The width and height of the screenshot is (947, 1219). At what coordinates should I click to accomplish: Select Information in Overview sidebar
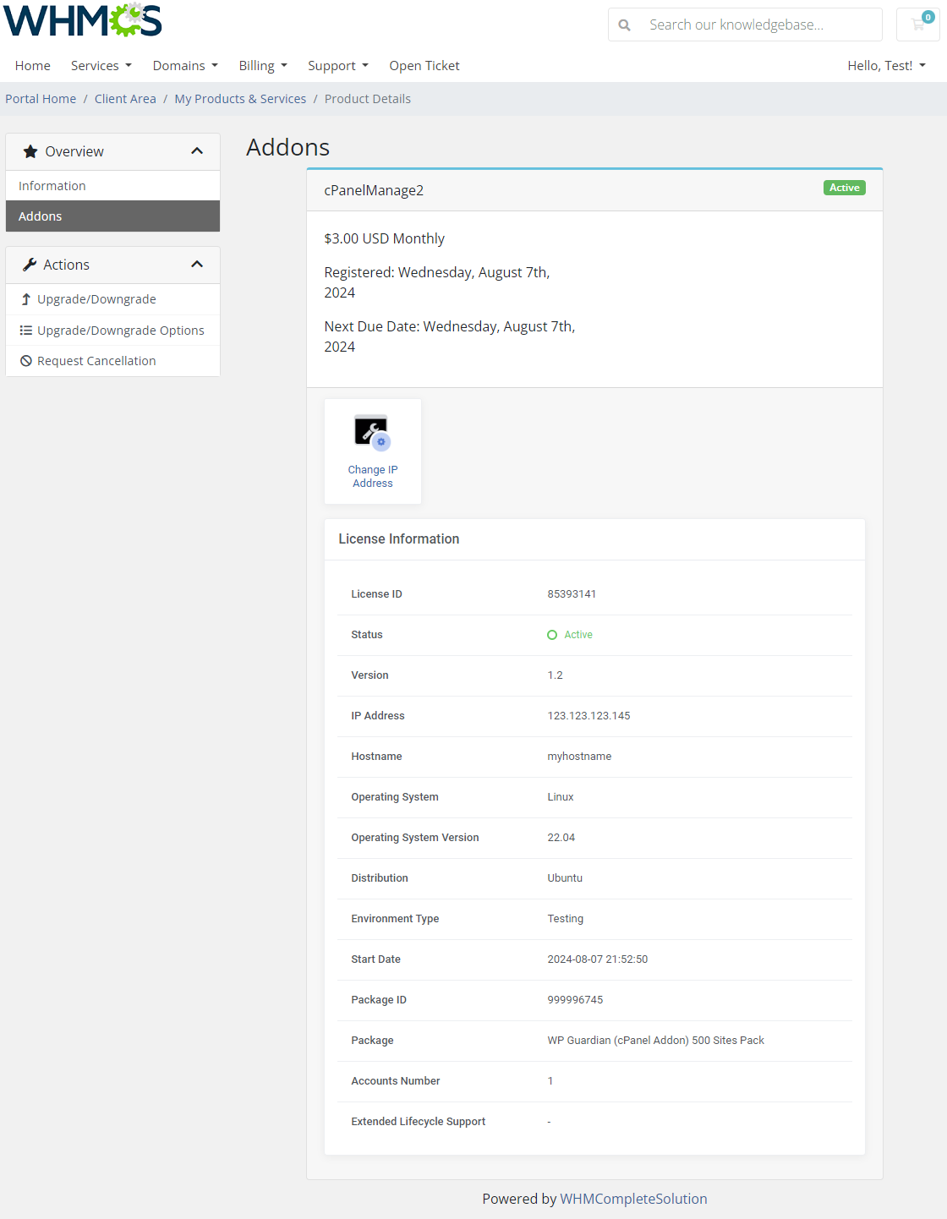click(112, 186)
